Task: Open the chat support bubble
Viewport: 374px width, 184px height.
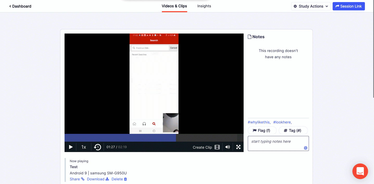Action: [360, 171]
